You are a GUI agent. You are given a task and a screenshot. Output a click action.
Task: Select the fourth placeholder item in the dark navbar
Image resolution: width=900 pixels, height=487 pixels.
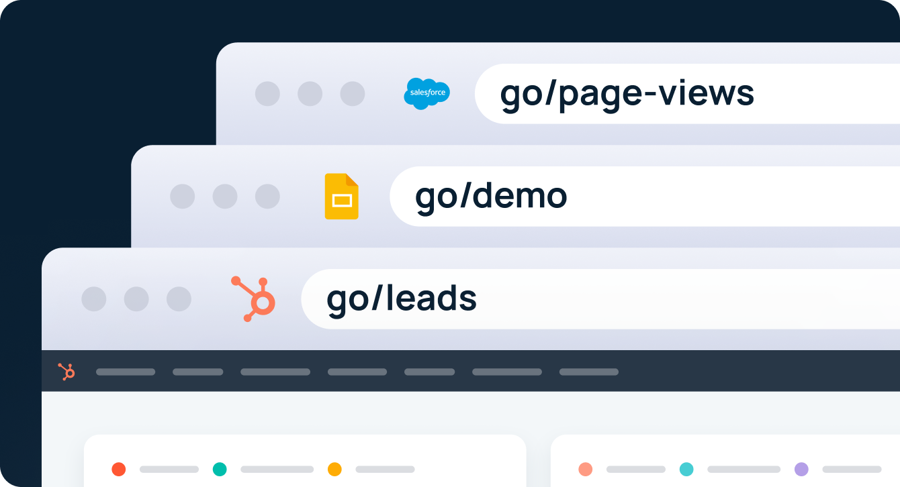357,372
